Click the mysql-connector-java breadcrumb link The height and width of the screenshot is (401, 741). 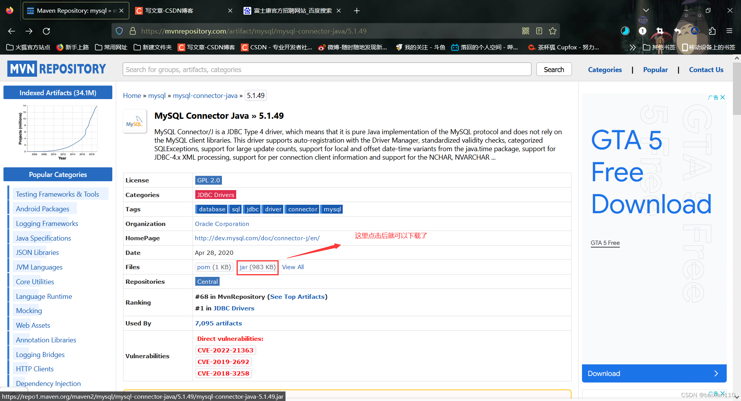205,96
